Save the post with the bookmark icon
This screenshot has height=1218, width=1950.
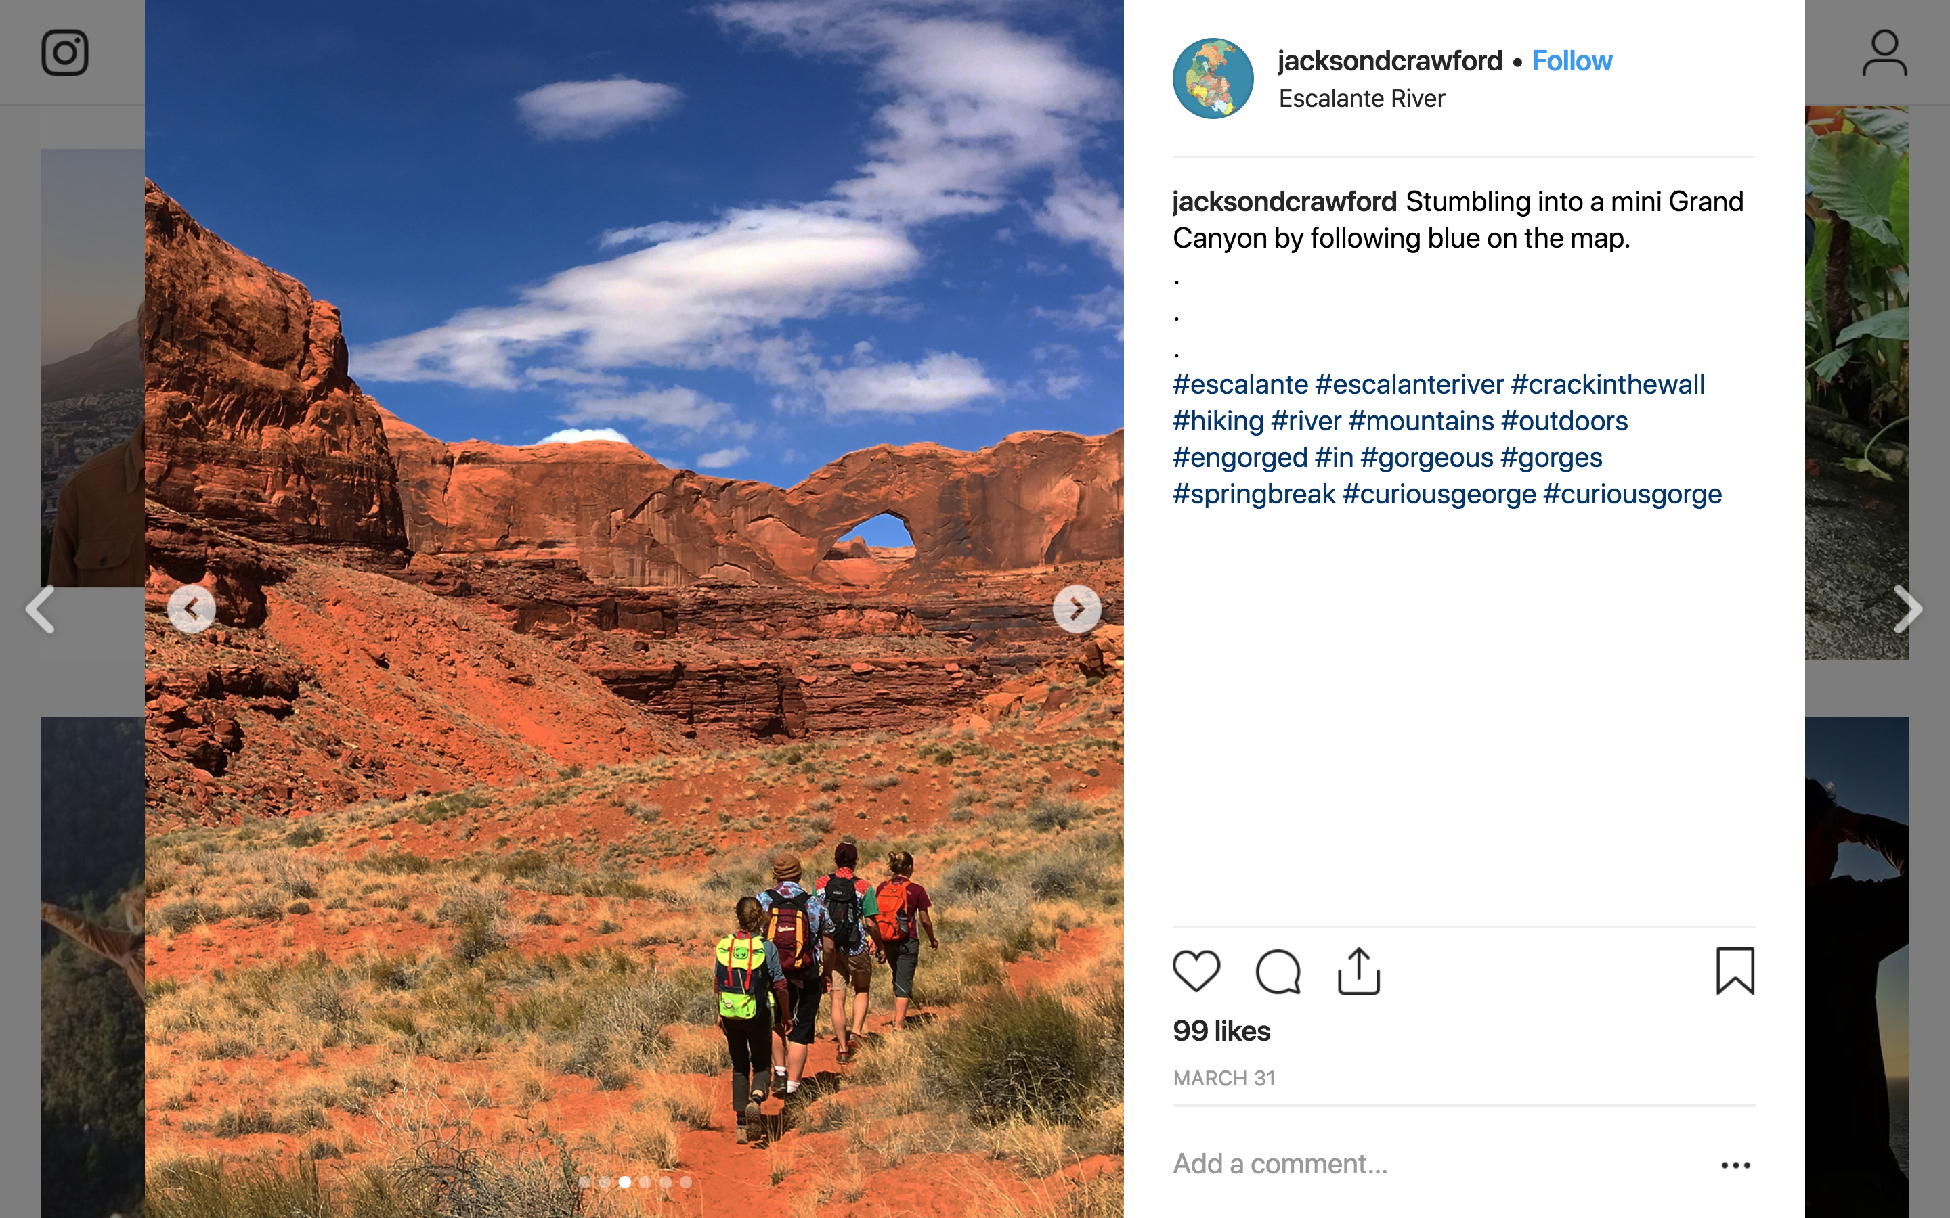pyautogui.click(x=1735, y=971)
